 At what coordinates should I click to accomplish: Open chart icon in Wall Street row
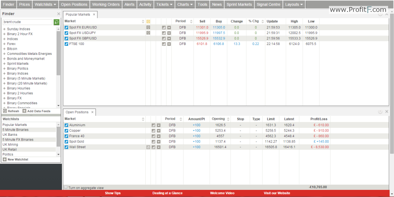tap(154, 147)
